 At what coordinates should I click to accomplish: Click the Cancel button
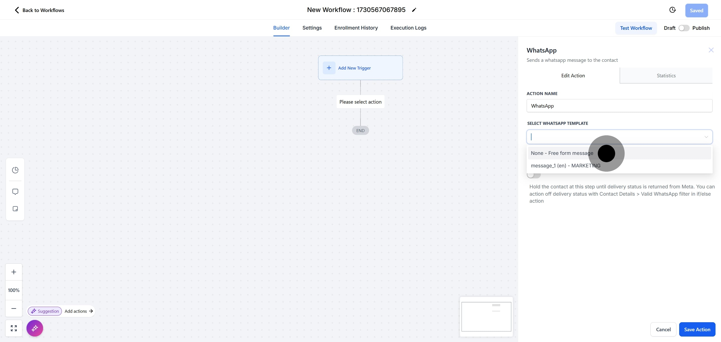click(663, 329)
